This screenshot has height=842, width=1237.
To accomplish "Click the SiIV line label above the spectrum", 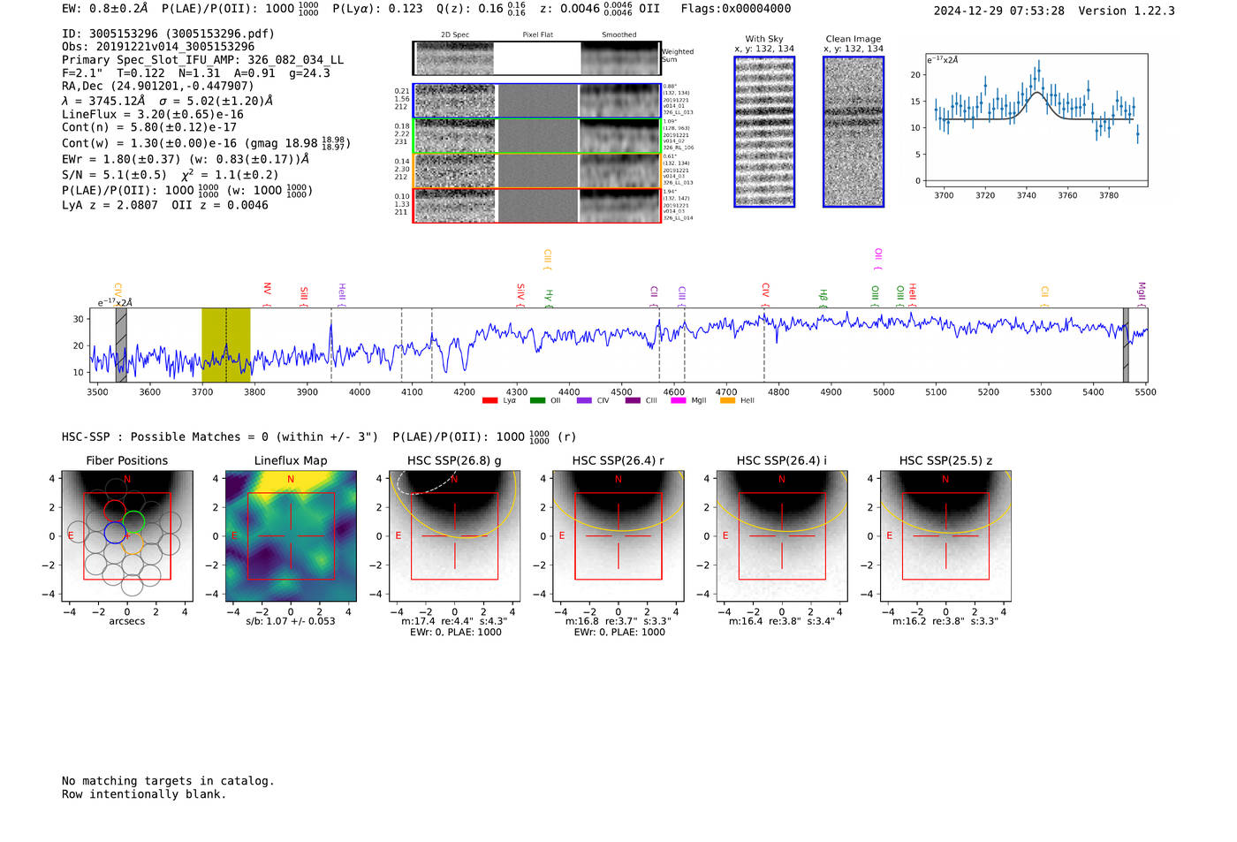I will tap(520, 293).
